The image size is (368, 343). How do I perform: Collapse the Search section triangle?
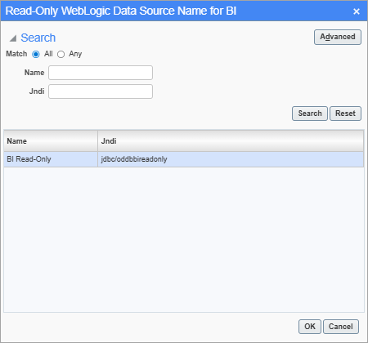click(13, 38)
